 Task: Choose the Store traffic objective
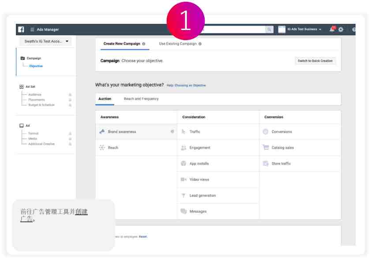point(300,164)
